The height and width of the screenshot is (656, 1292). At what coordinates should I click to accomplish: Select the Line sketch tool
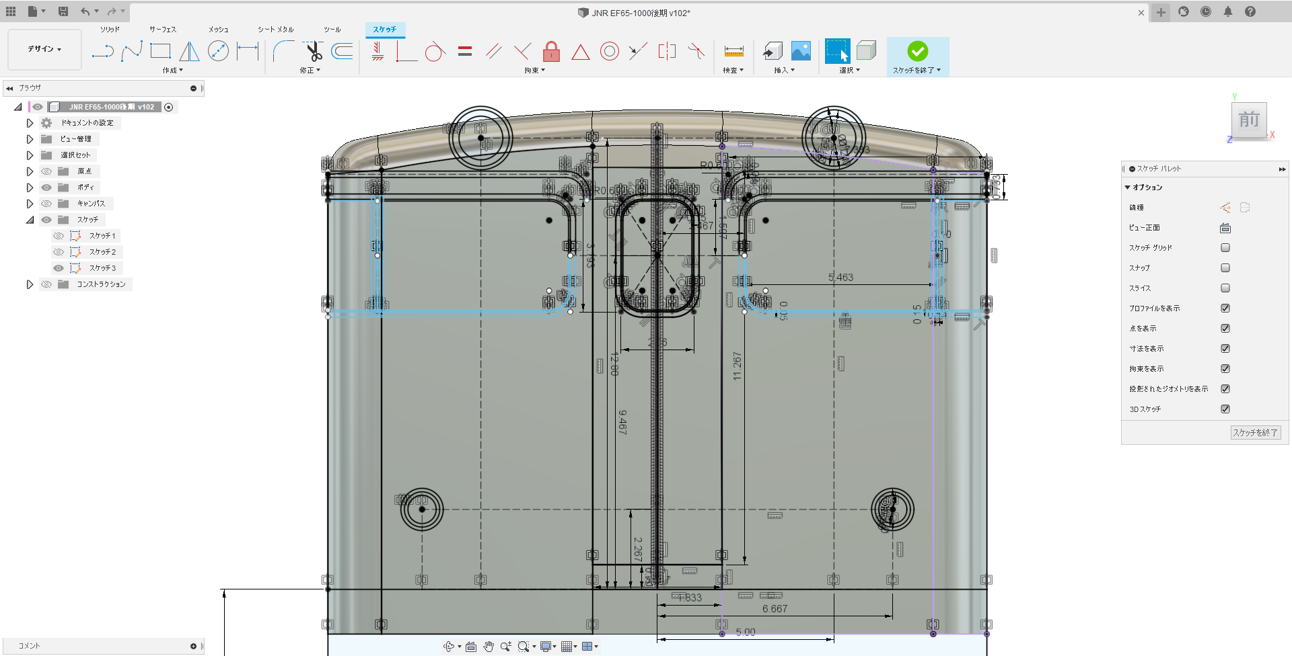(102, 51)
